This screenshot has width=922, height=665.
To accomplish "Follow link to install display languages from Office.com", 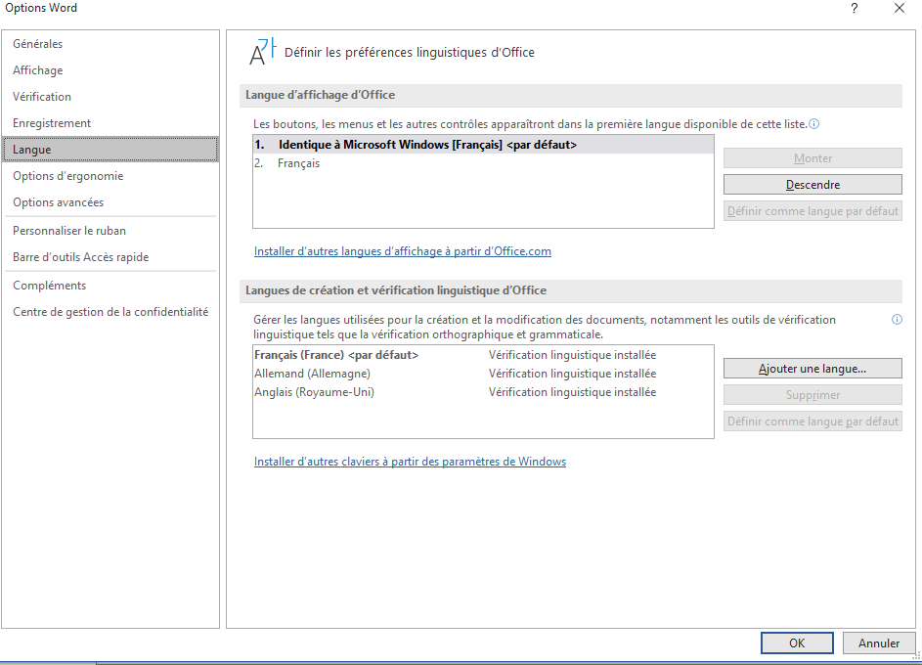I will (403, 251).
